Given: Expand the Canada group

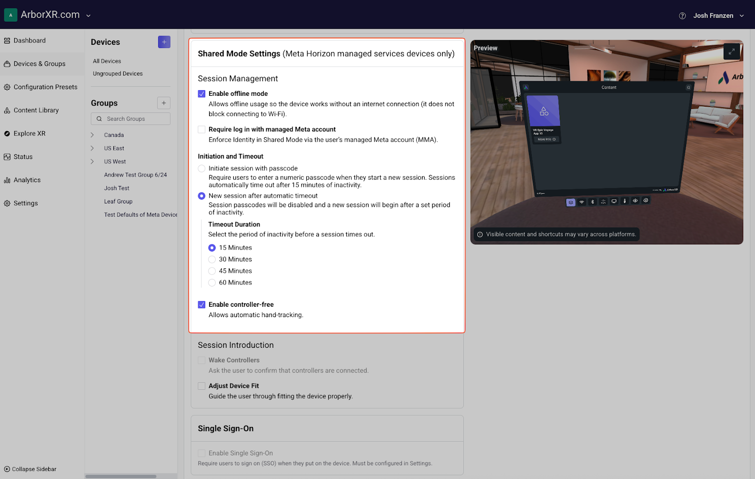Looking at the screenshot, I should (x=92, y=135).
